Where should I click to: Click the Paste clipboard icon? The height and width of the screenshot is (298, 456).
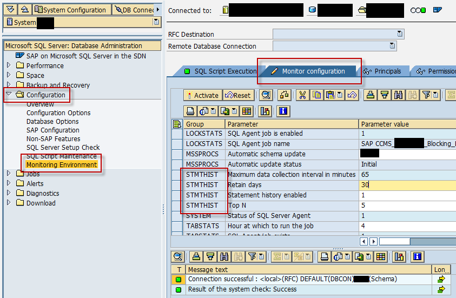tap(330, 95)
